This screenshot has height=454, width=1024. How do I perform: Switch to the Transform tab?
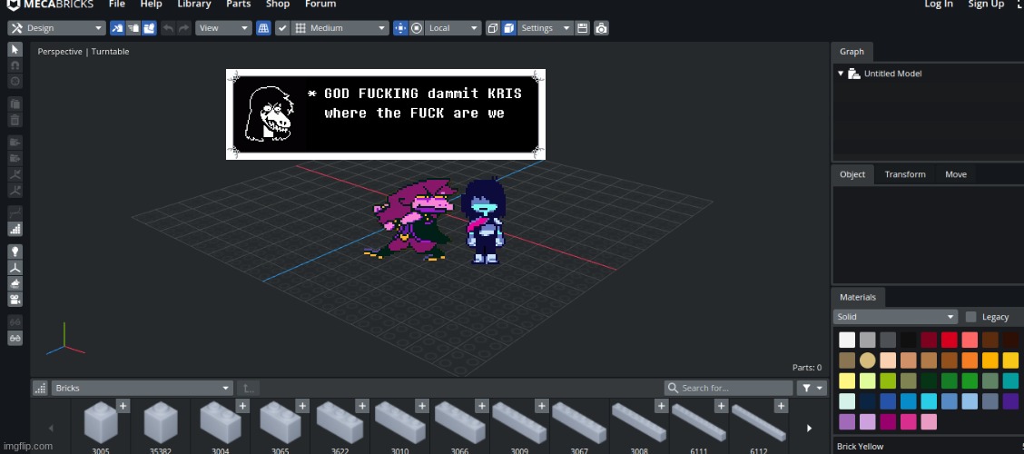pyautogui.click(x=904, y=174)
